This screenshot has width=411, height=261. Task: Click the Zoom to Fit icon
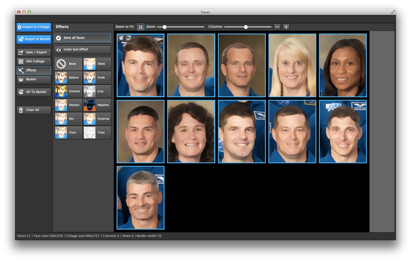141,27
